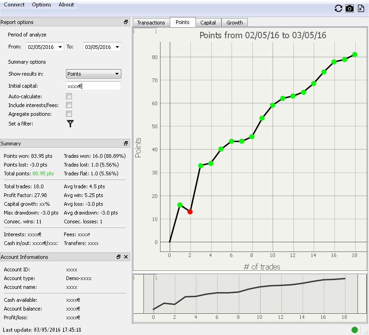Check the Agregate positions box

pyautogui.click(x=69, y=114)
